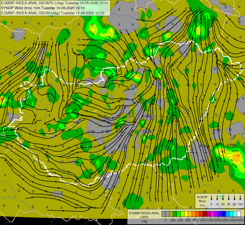Click the 0 tick label on CAPE scale
Viewport: 245px width, 225px height.
pos(165,220)
